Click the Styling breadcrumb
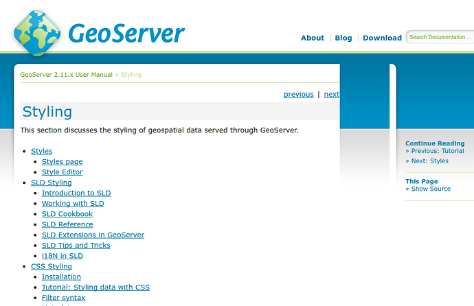The height and width of the screenshot is (306, 474). coord(131,75)
